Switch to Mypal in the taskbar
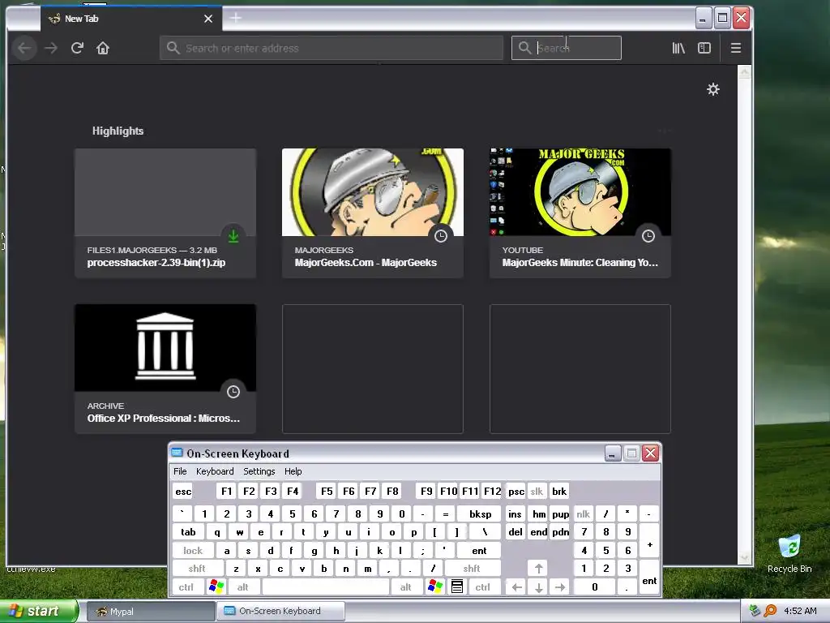The height and width of the screenshot is (623, 830). (150, 611)
